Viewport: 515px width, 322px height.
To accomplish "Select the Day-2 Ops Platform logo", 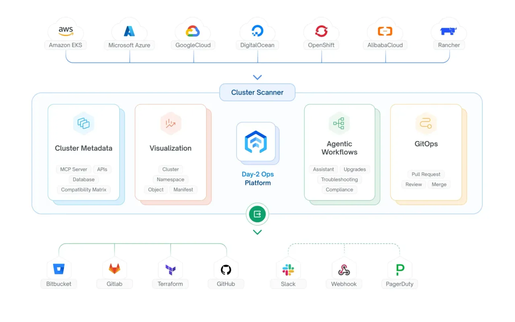I will point(256,142).
